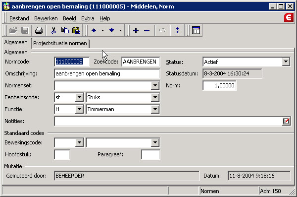
Task: Expand the Timmerman function dropdown
Action: pos(155,109)
